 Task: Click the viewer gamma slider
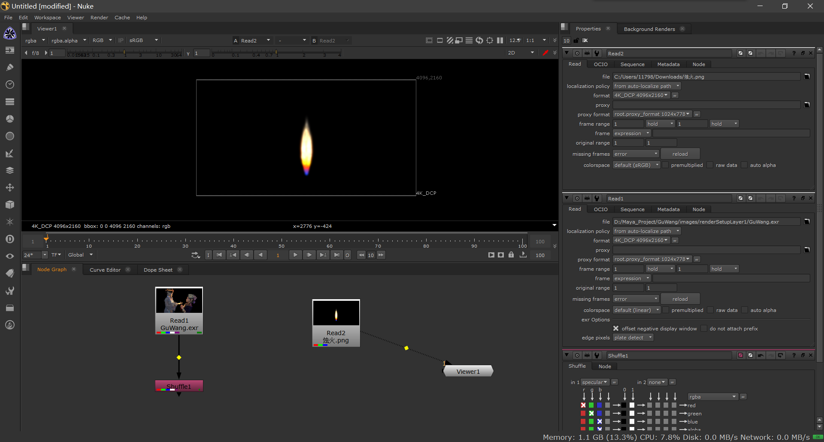pos(276,53)
